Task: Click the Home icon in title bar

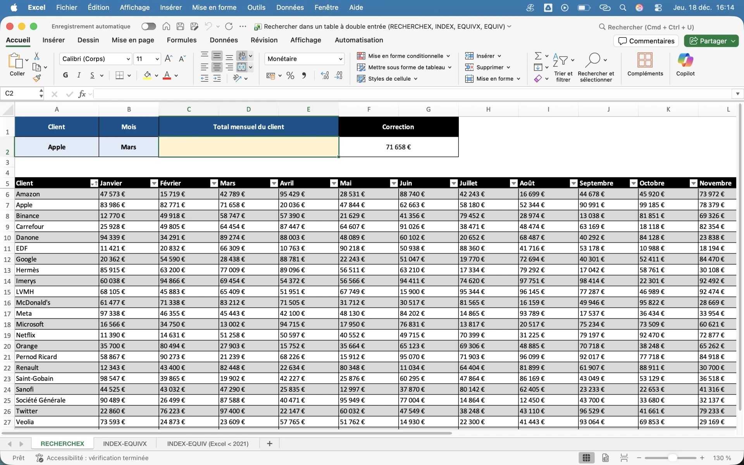Action: point(166,26)
